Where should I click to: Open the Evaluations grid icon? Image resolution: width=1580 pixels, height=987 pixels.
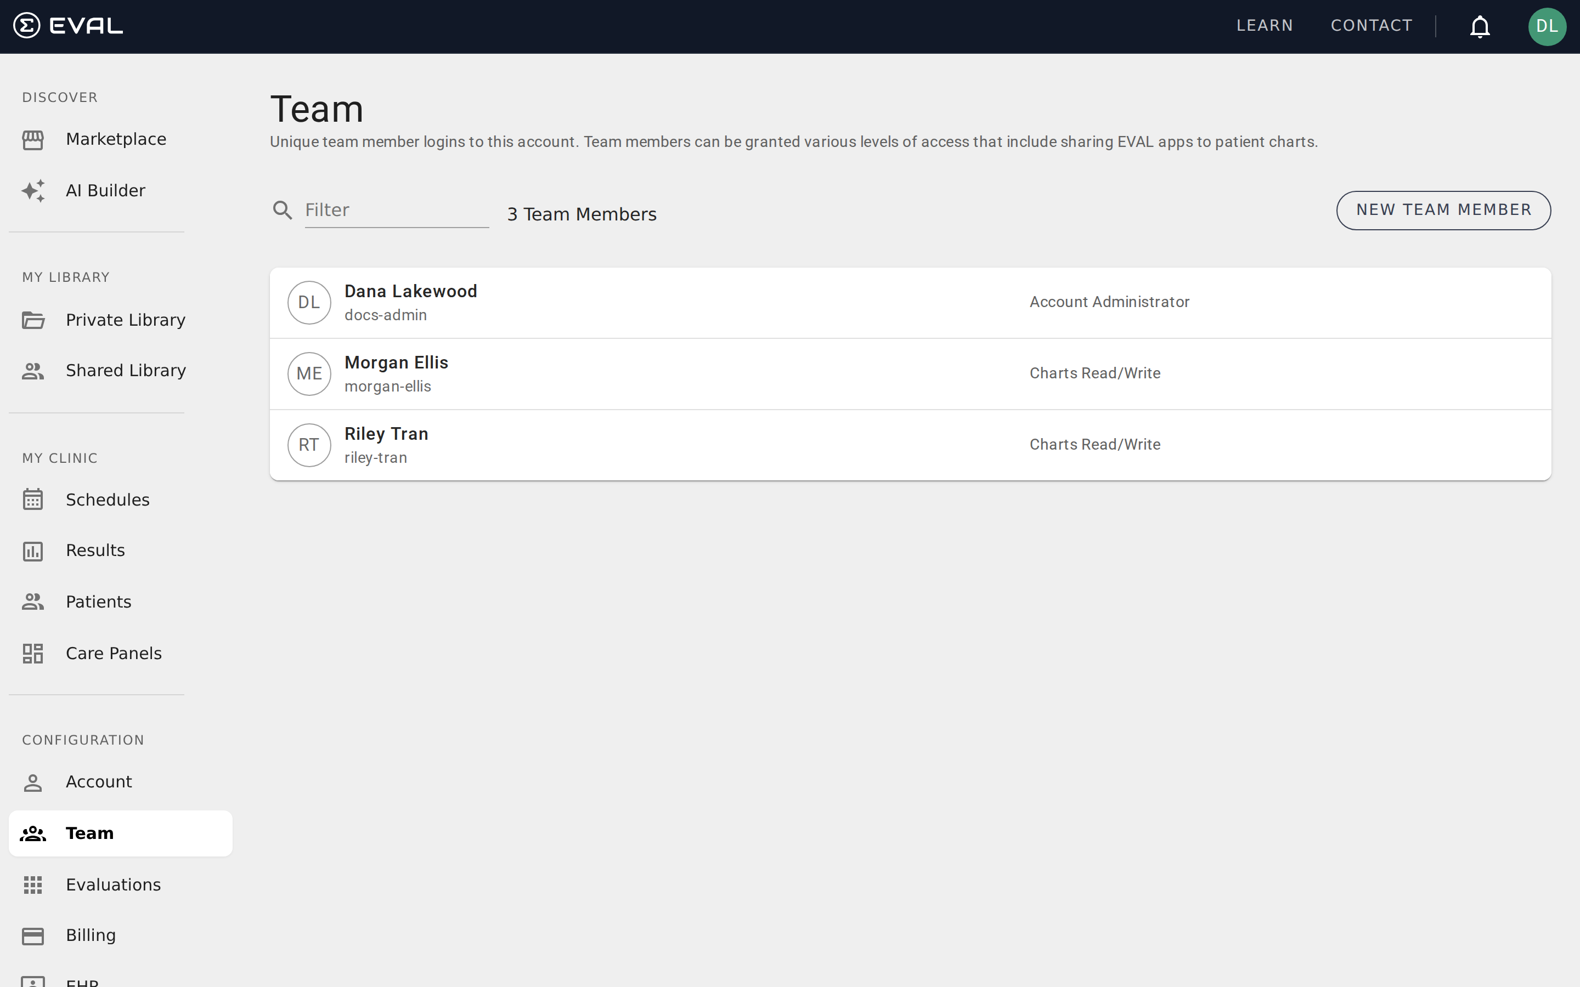pyautogui.click(x=33, y=884)
